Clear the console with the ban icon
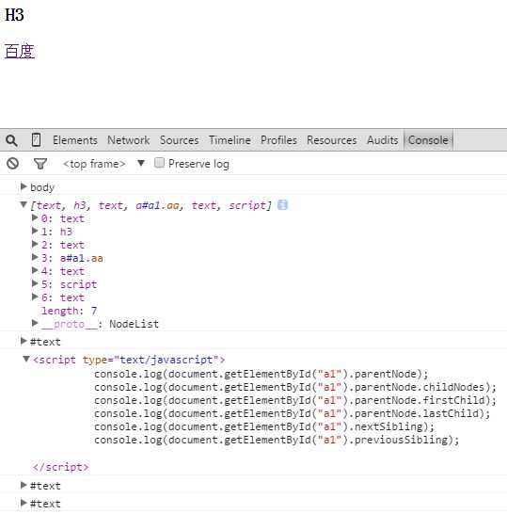 (13, 163)
